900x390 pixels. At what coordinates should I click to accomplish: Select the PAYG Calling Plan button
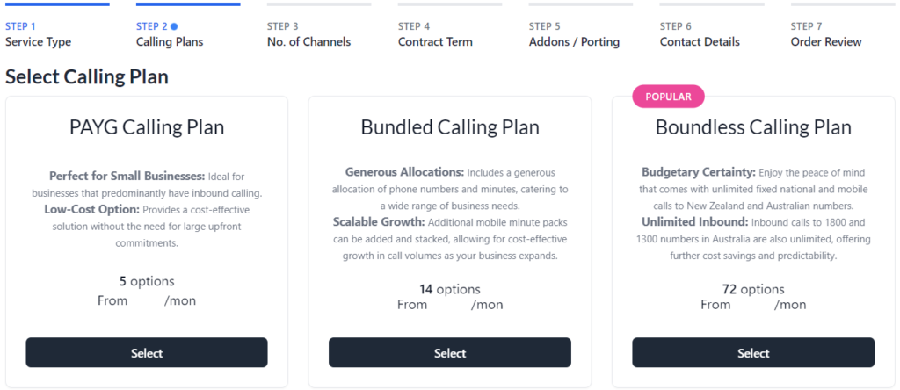(147, 353)
